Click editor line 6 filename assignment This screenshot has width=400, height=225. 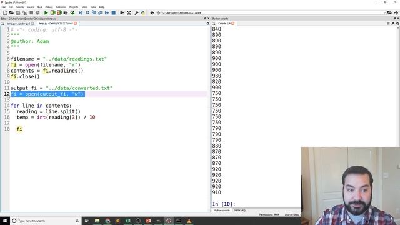click(59, 59)
